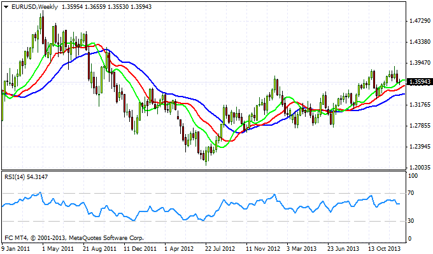Click the 11 Nov 2012 date label
Viewport: 433px width, 254px height.
click(x=262, y=249)
